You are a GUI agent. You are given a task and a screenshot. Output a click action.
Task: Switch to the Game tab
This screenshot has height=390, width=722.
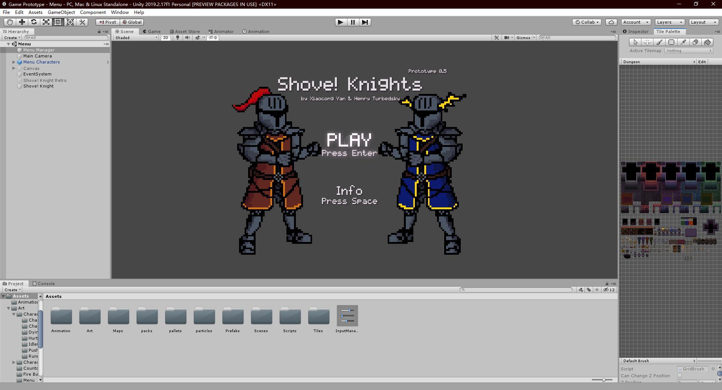tap(152, 32)
